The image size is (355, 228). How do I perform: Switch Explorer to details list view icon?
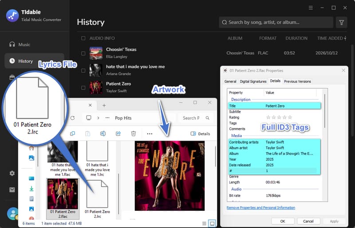204,224
